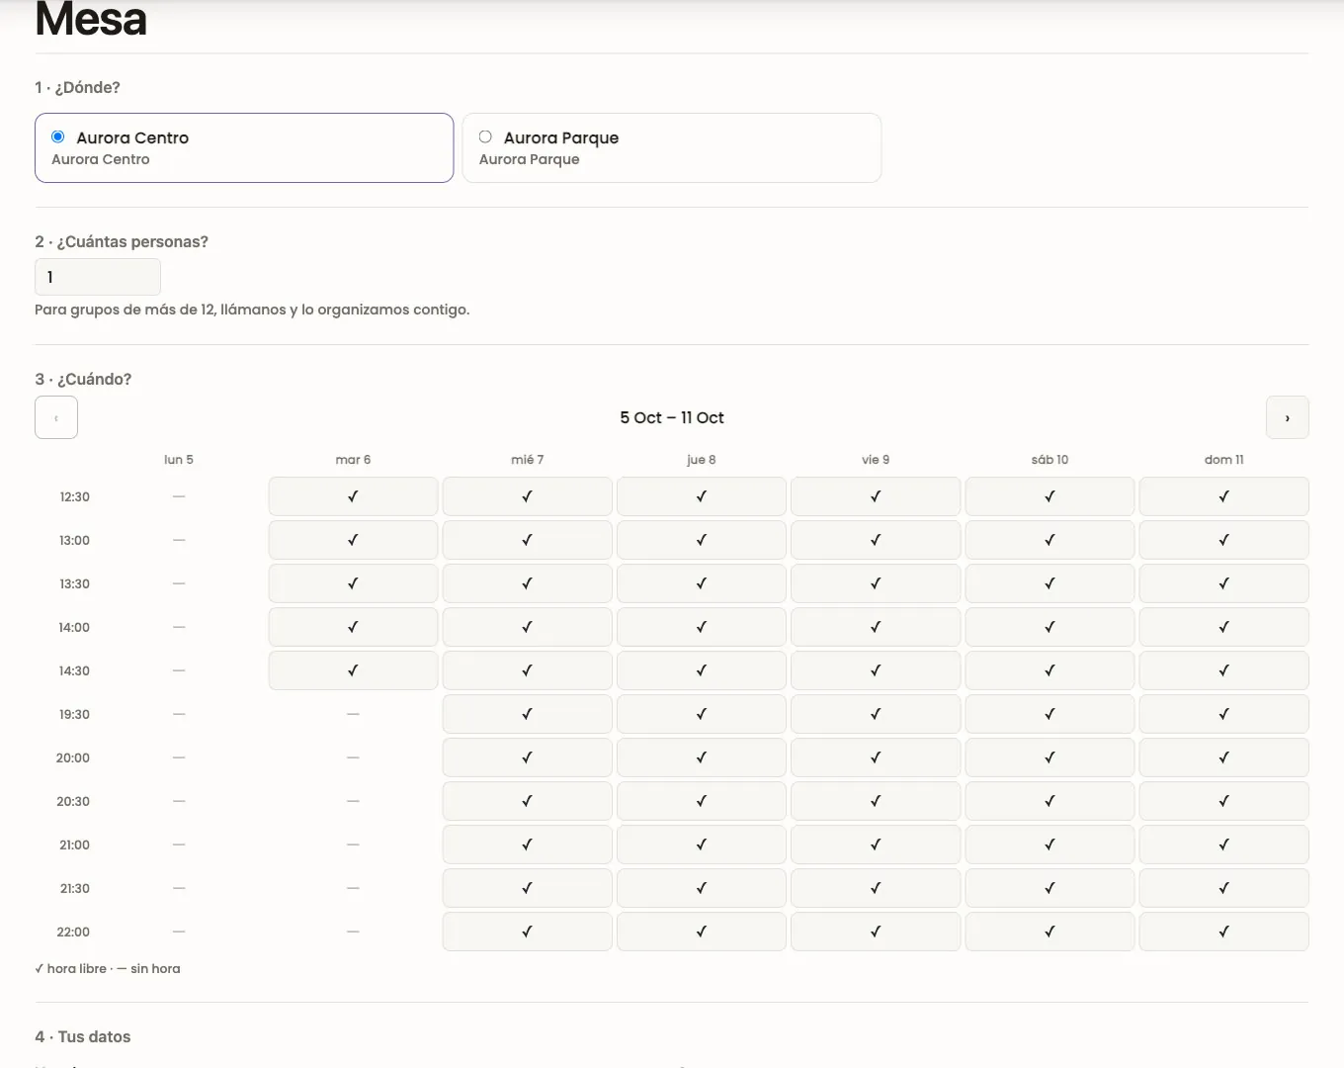Pick the 12:30 slot on dom 11
The image size is (1344, 1068).
tap(1224, 496)
